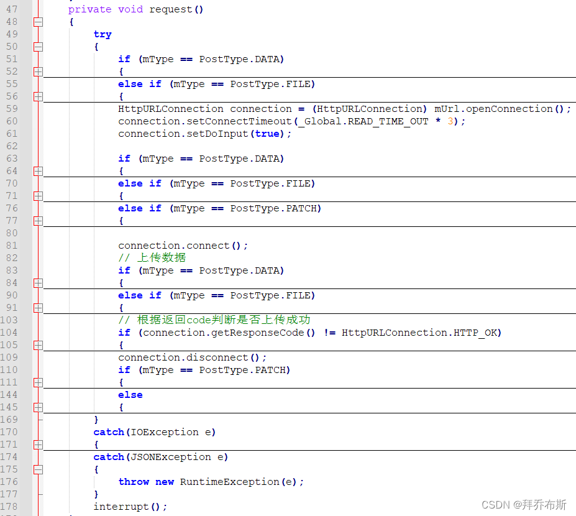Screen dimensions: 576x516
Task: Click the comment '// 根据返回code判断是否上传成功'
Action: 214,320
